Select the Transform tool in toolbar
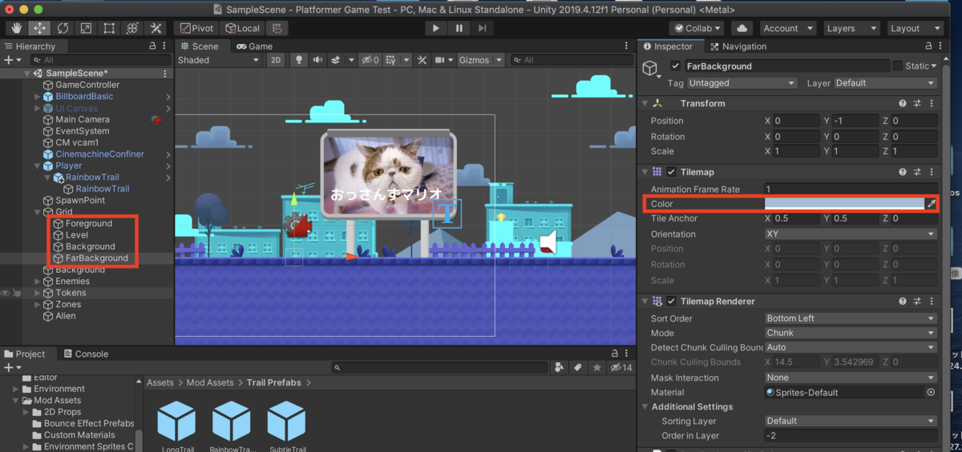Viewport: 962px width, 452px height. coord(132,28)
